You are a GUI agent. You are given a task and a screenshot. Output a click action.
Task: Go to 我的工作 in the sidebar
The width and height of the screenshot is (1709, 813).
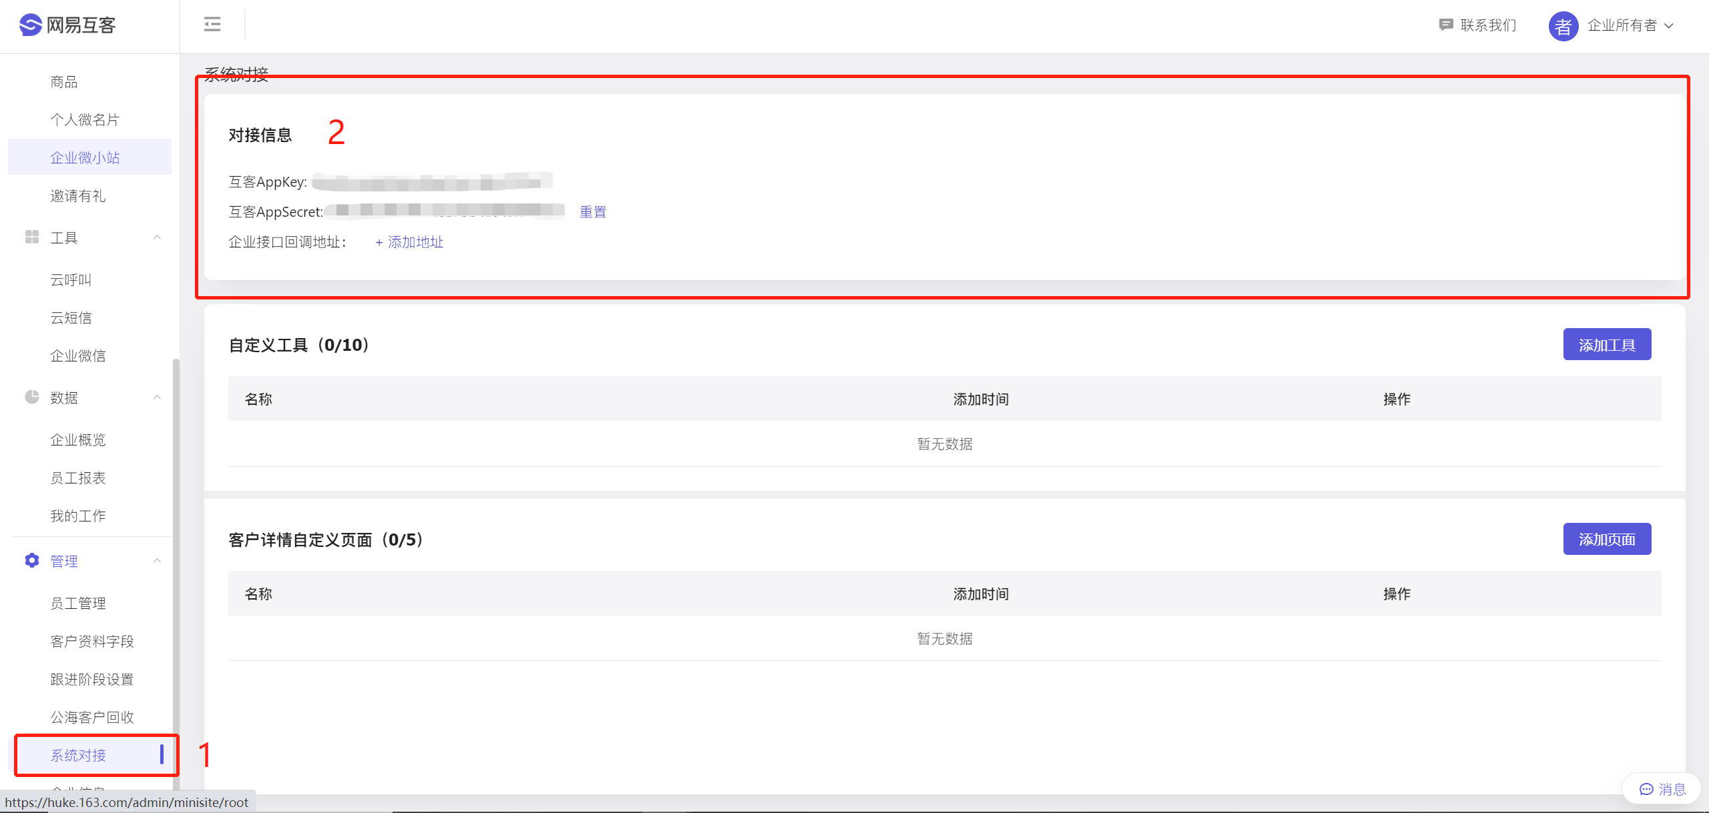78,516
